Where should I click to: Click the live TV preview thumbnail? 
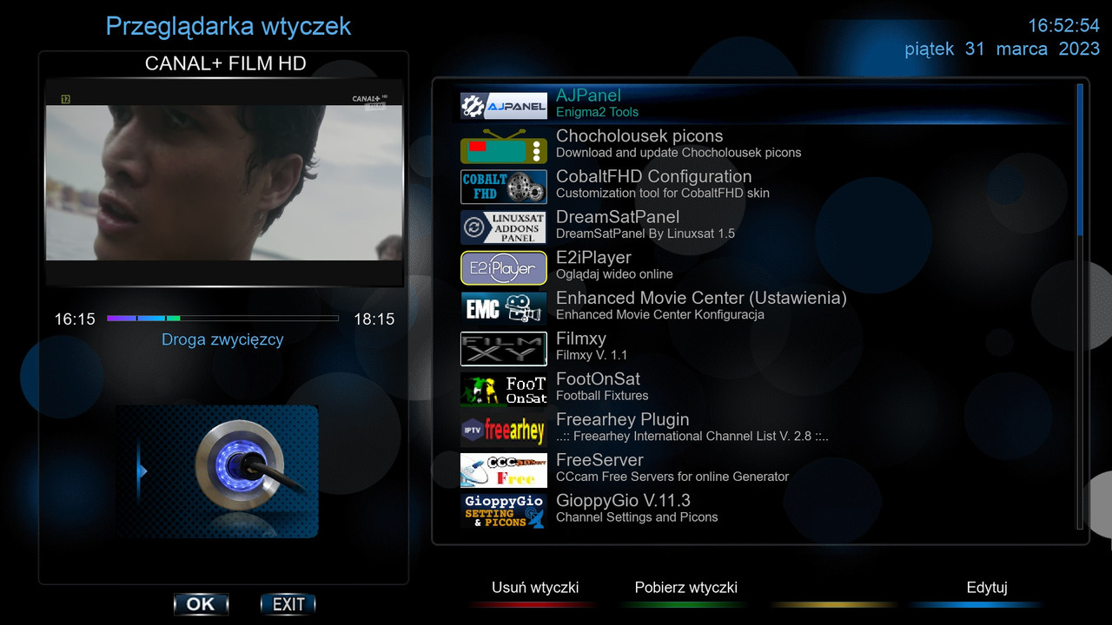pos(224,182)
